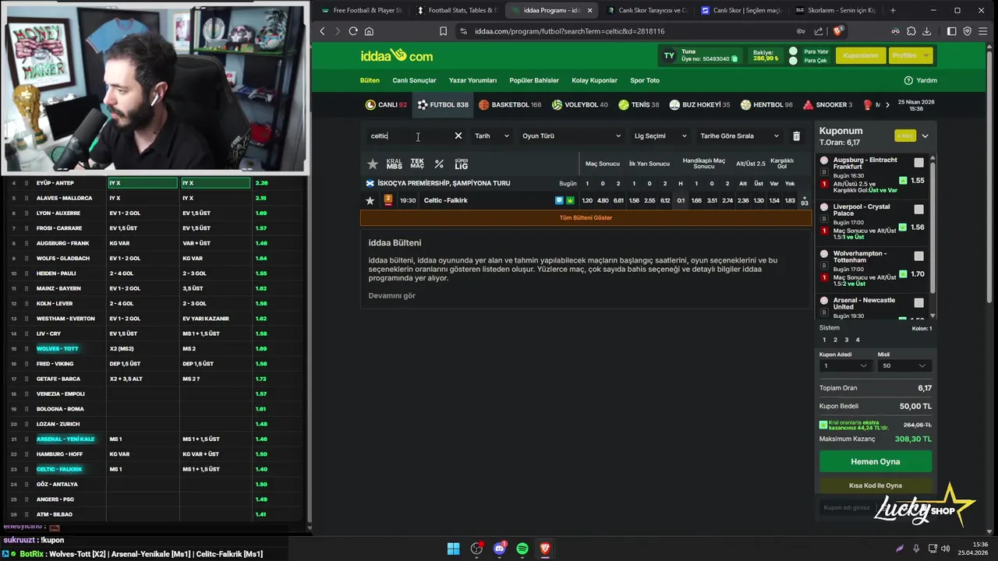Screen dimensions: 998x561
Task: Open Profilim dropdown button
Action: [909, 55]
